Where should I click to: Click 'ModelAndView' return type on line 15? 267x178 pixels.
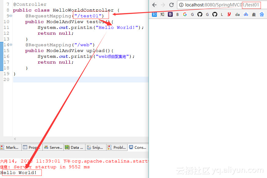(x=65, y=51)
